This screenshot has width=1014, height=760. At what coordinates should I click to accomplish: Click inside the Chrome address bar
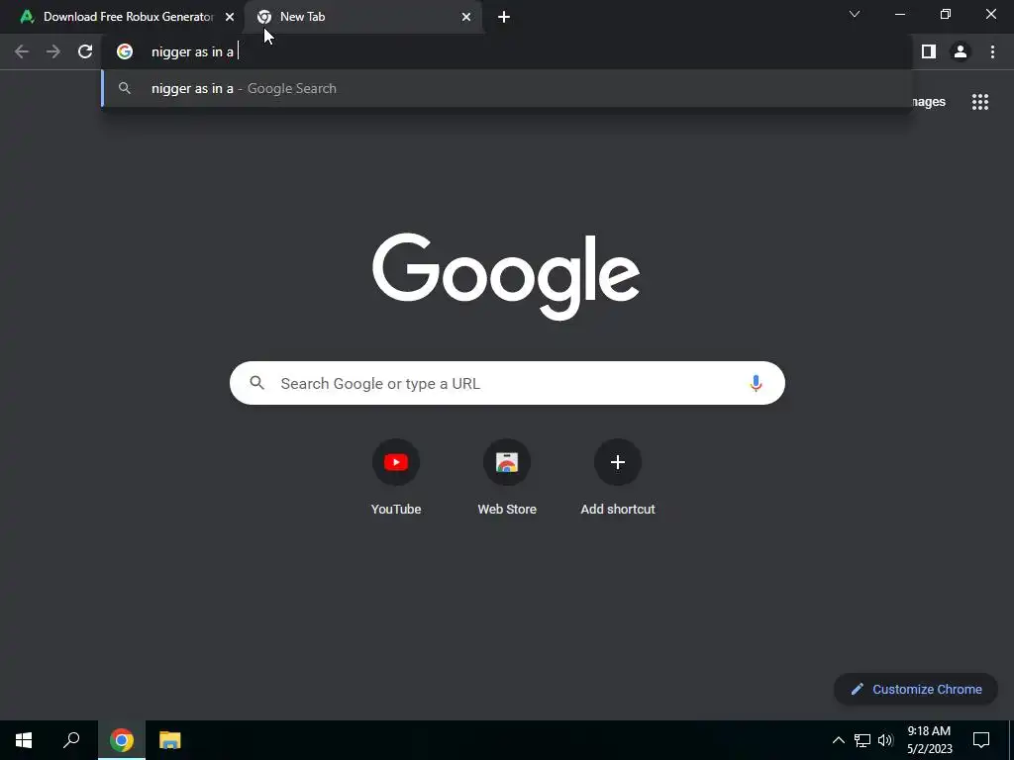pos(507,51)
